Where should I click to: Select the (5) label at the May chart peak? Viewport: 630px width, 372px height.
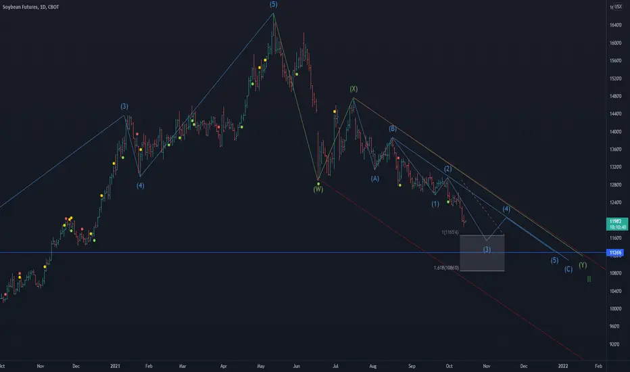[273, 5]
